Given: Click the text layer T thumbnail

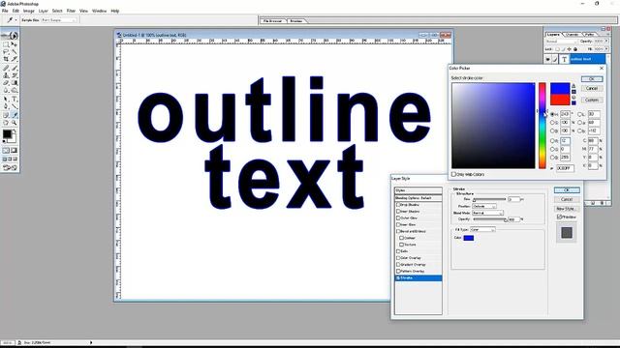Looking at the screenshot, I should click(564, 59).
